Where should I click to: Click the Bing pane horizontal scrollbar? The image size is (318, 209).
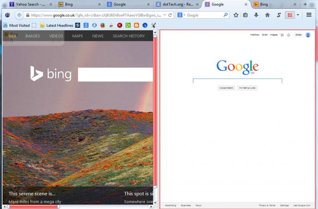click(34, 207)
